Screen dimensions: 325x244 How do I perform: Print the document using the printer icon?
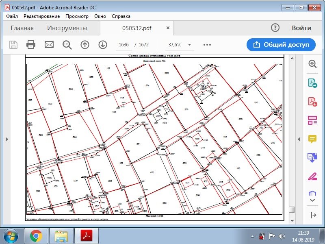point(31,45)
